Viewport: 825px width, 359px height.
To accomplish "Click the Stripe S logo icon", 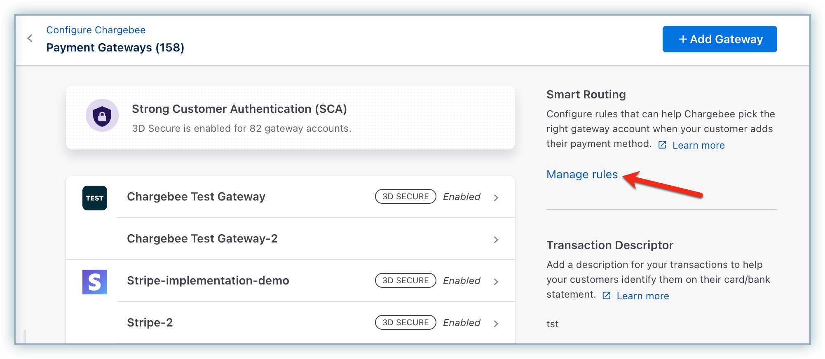I will click(x=95, y=282).
